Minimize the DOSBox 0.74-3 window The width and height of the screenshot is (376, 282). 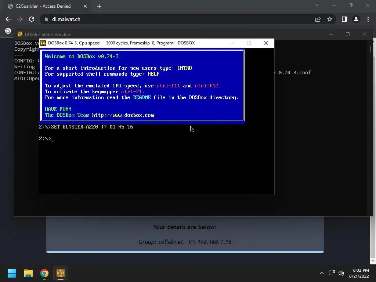(232, 43)
